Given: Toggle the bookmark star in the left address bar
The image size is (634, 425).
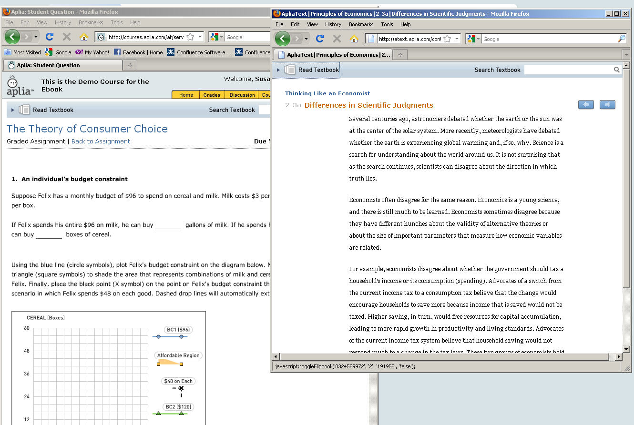Looking at the screenshot, I should tap(190, 36).
